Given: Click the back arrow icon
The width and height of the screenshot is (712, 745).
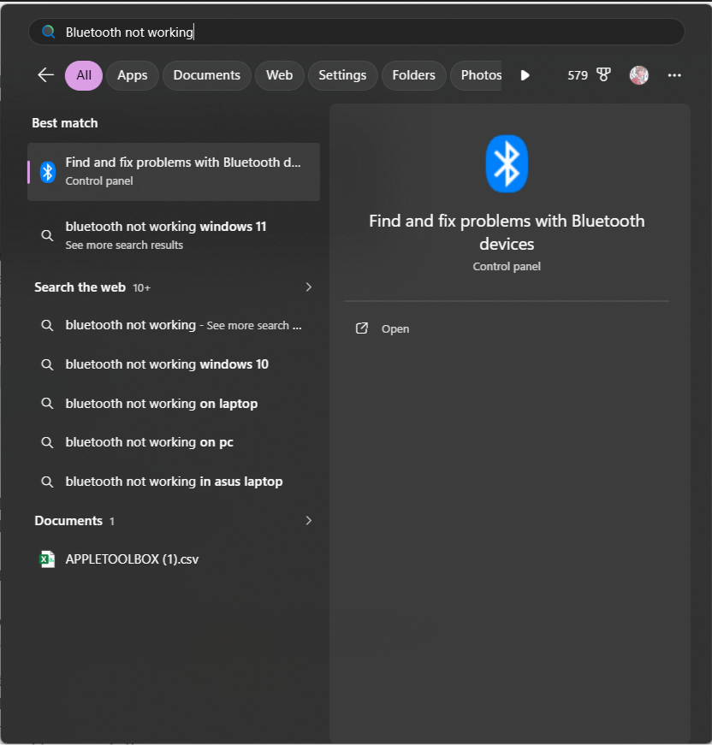Looking at the screenshot, I should coord(45,75).
